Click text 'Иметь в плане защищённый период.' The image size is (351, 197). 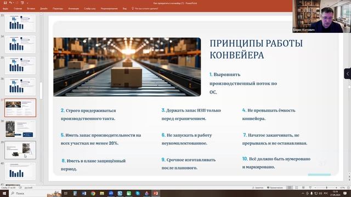point(93,165)
